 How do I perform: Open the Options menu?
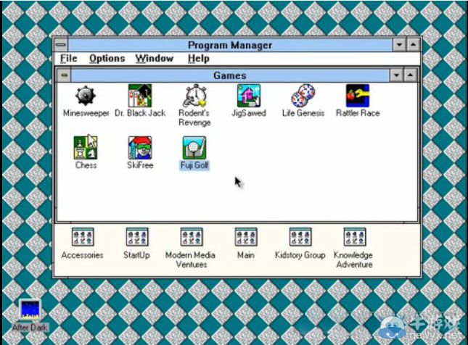(107, 59)
